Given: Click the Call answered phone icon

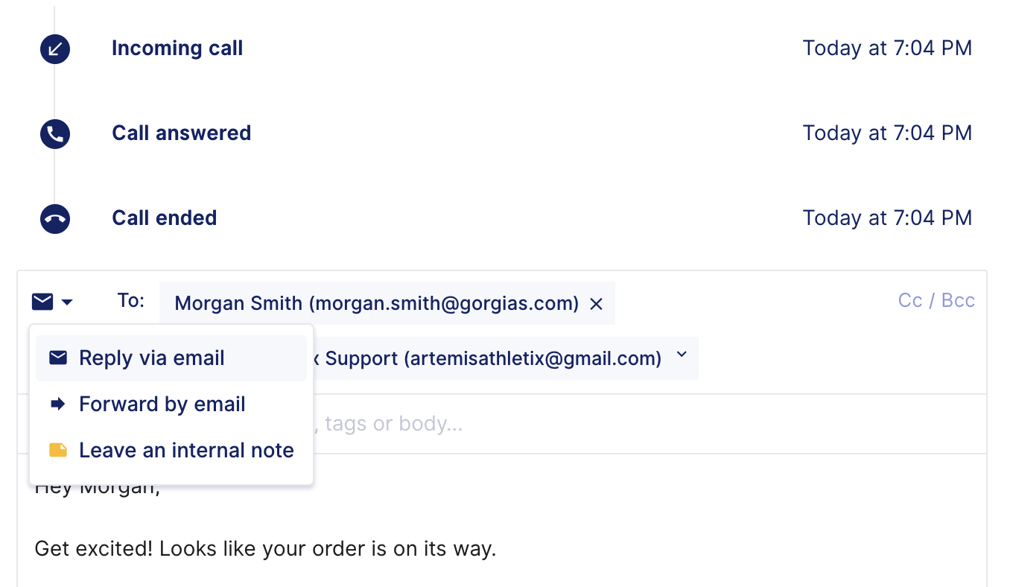Looking at the screenshot, I should point(55,134).
